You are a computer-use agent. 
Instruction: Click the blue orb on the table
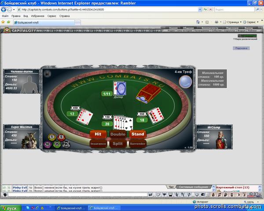185,82
